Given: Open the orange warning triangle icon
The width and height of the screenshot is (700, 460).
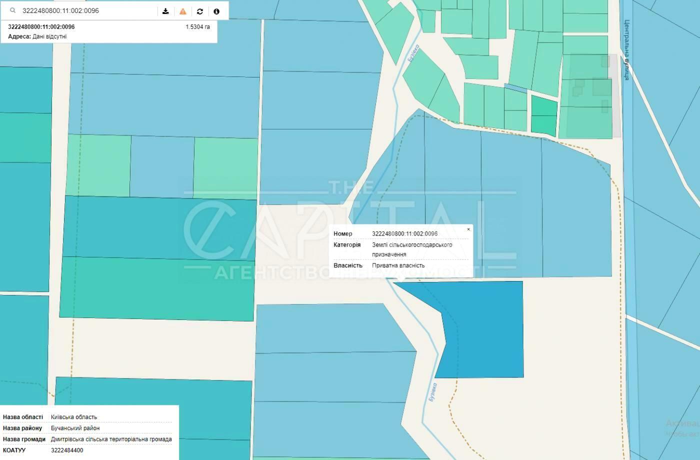Looking at the screenshot, I should 183,11.
